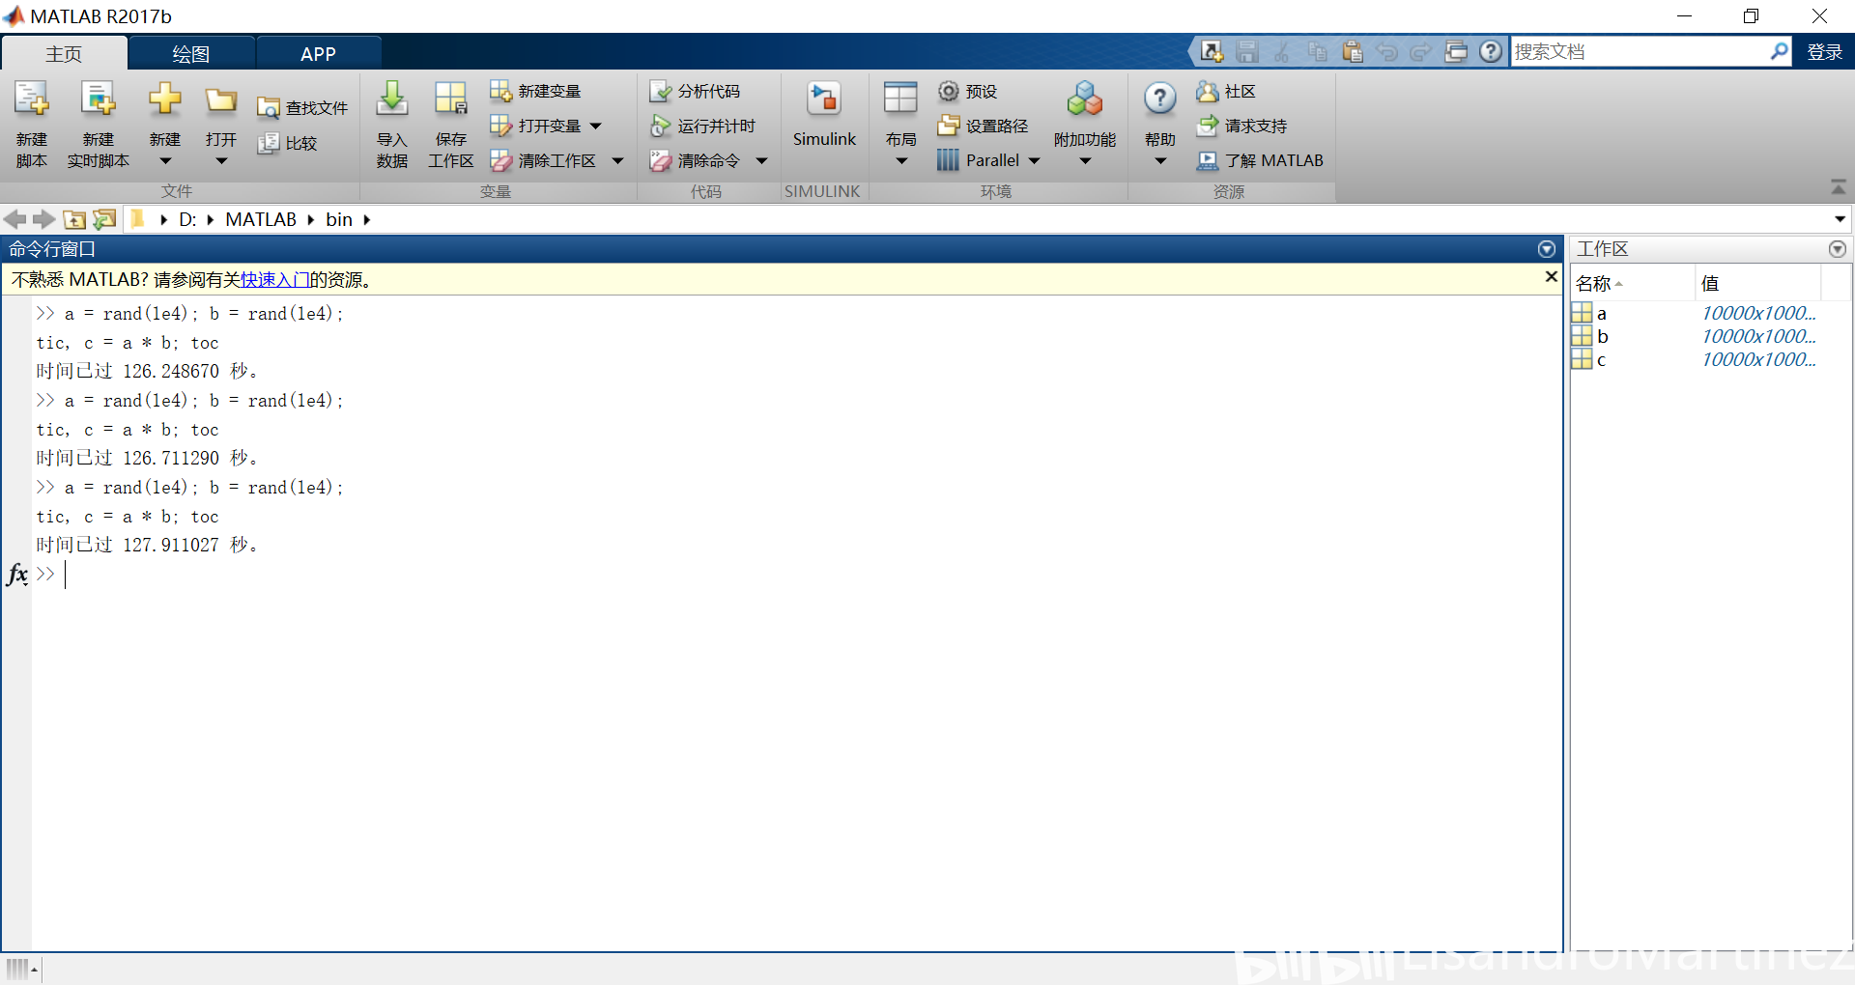This screenshot has width=1855, height=985.
Task: Open Community (社区)
Action: [1226, 91]
